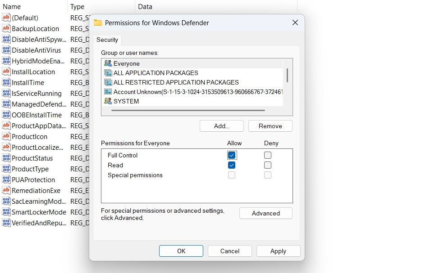Viewport: 430px width, 273px height.
Task: Confirm permissions with OK
Action: pyautogui.click(x=181, y=251)
